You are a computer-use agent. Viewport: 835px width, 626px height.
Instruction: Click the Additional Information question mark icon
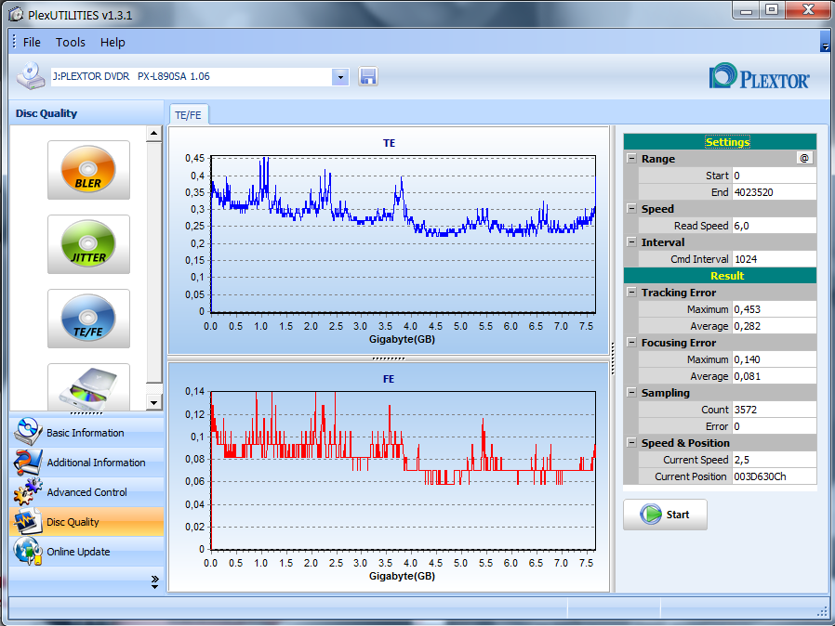pyautogui.click(x=28, y=462)
